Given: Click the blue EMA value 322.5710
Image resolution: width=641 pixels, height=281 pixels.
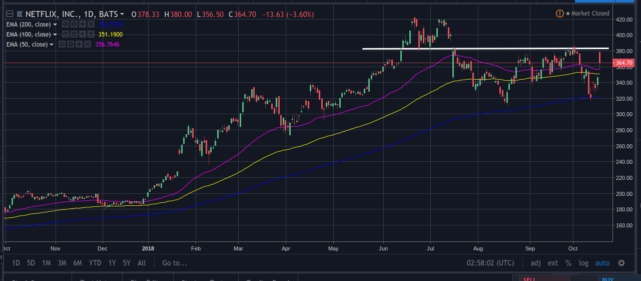Looking at the screenshot, I should 111,24.
